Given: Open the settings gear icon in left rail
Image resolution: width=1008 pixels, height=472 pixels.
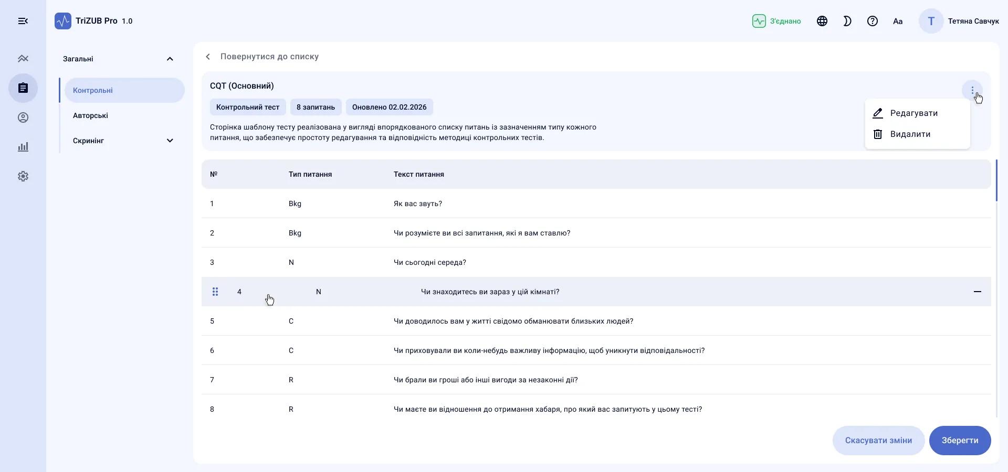Looking at the screenshot, I should pyautogui.click(x=23, y=176).
